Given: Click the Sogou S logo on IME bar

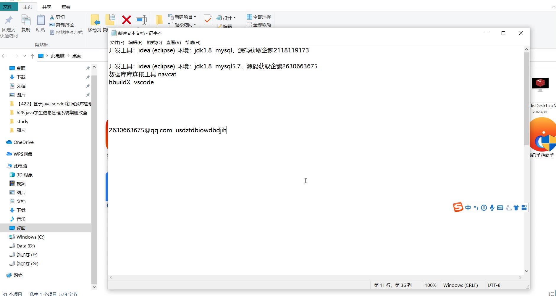Looking at the screenshot, I should pyautogui.click(x=458, y=207).
